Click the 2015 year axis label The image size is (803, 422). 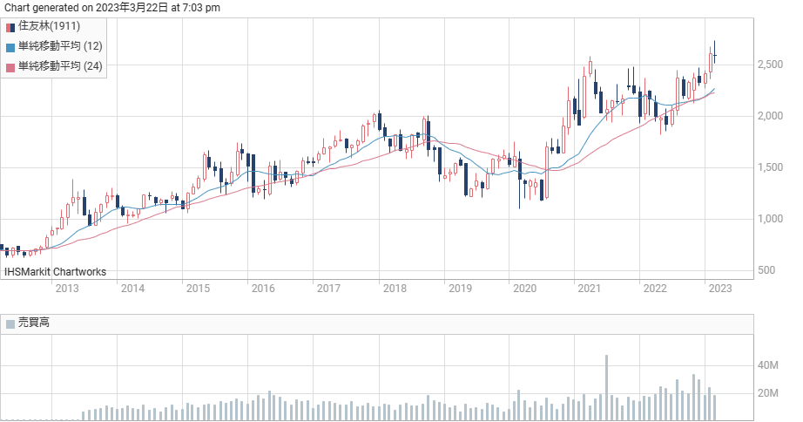tap(199, 289)
